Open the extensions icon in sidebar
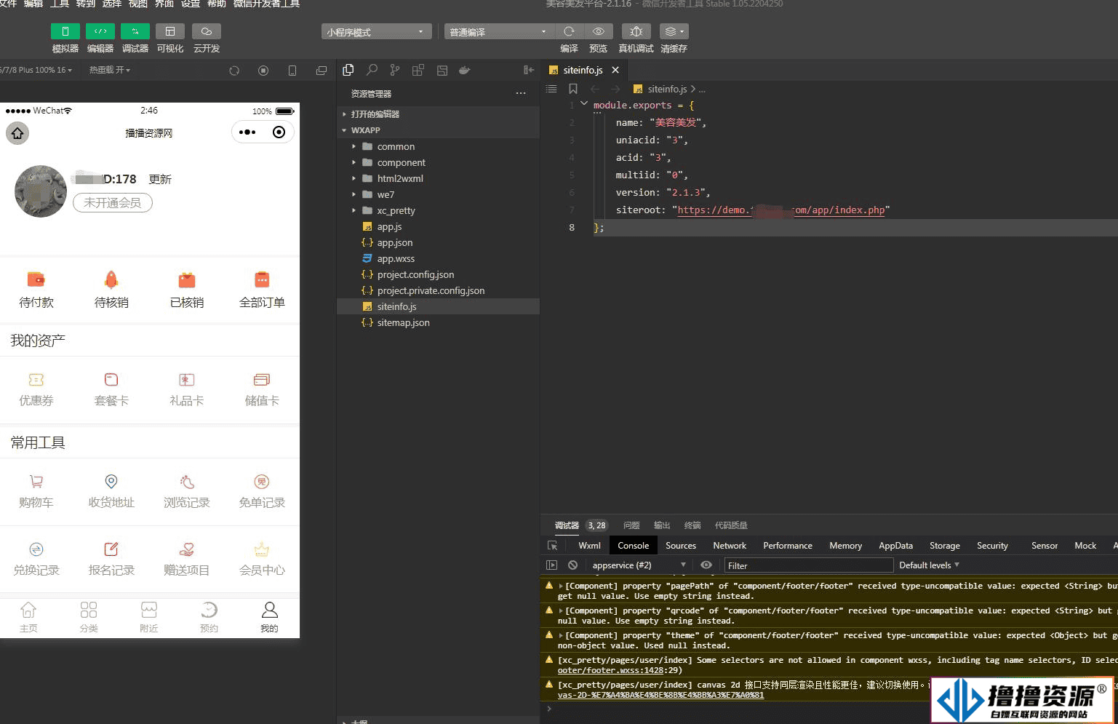Viewport: 1118px width, 724px height. (x=418, y=70)
